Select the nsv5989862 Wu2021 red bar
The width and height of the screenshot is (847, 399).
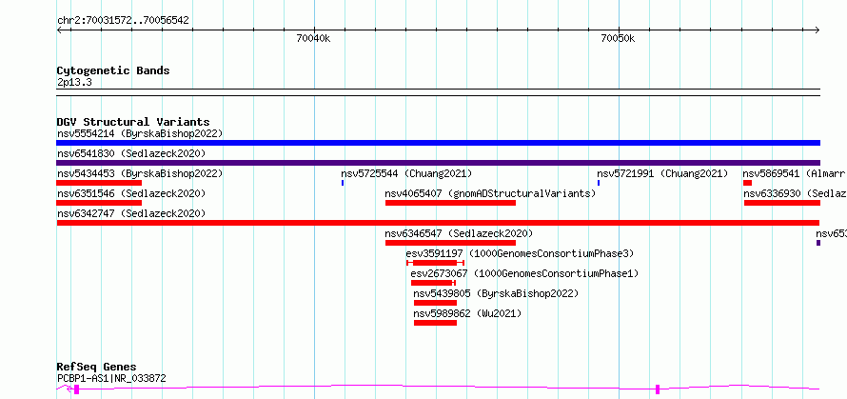coord(435,323)
